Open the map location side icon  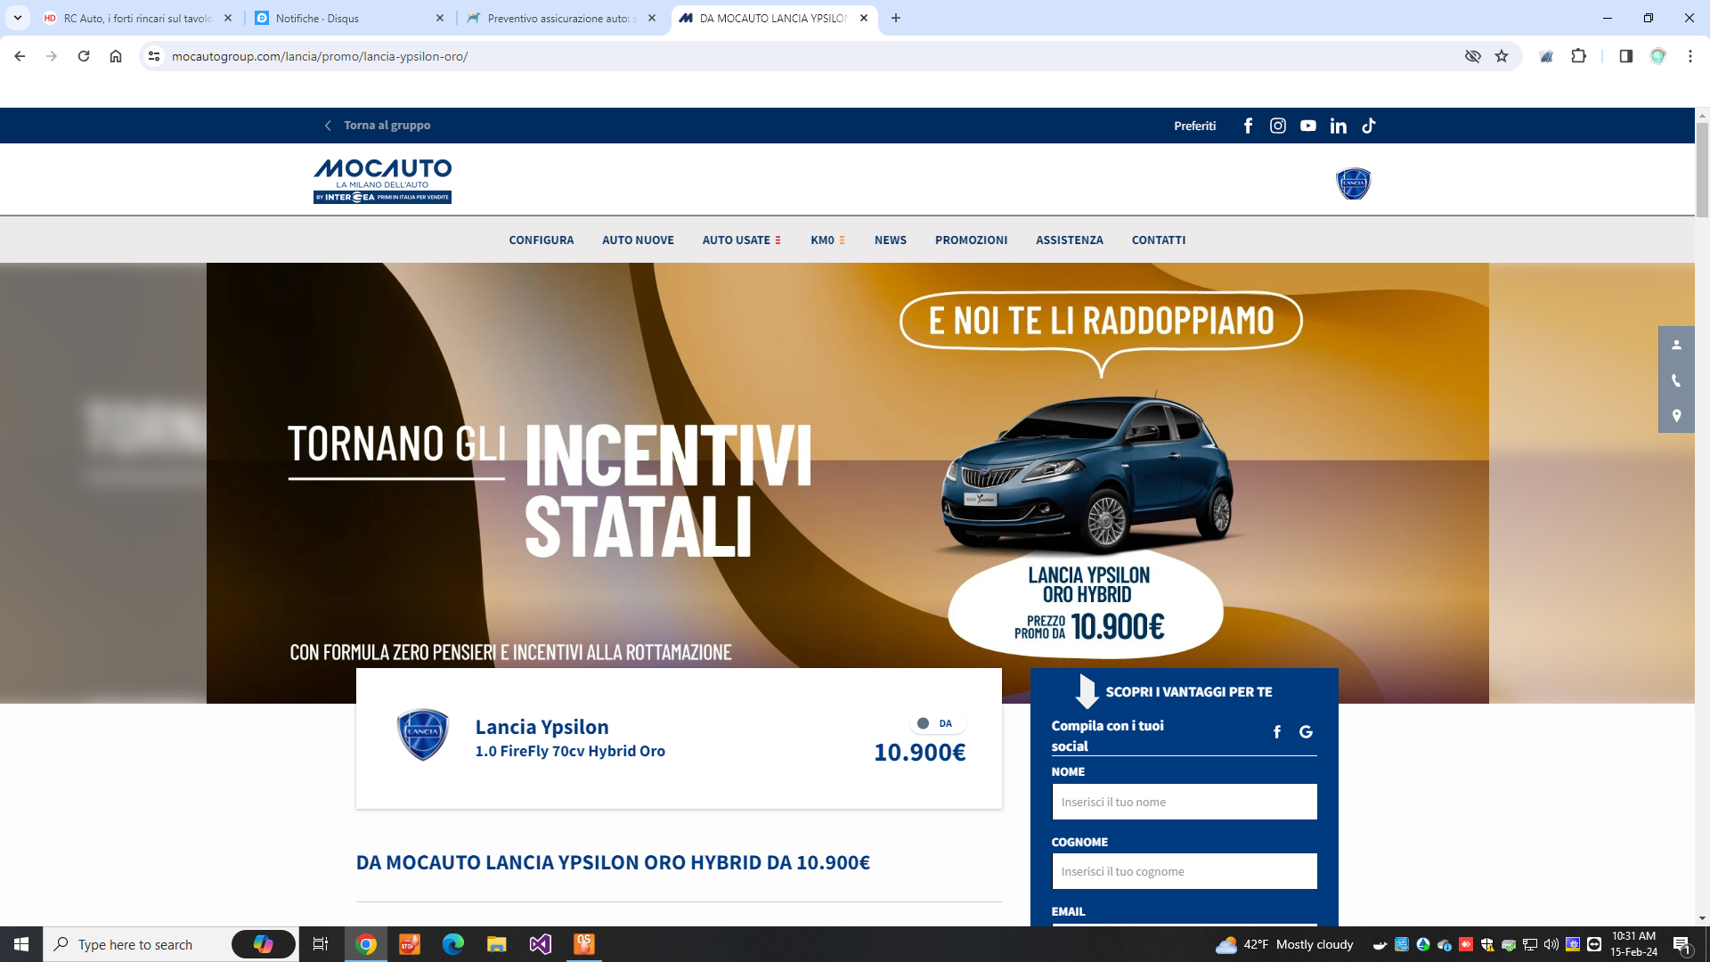tap(1676, 416)
